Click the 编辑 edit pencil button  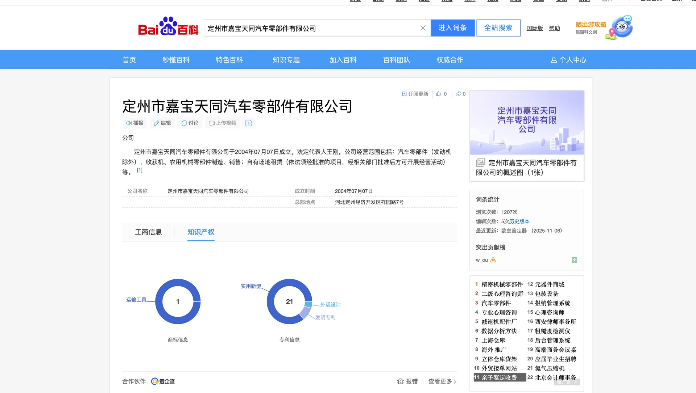[x=162, y=123]
